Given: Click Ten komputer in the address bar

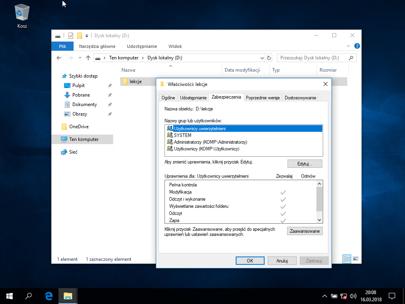Looking at the screenshot, I should [124, 58].
